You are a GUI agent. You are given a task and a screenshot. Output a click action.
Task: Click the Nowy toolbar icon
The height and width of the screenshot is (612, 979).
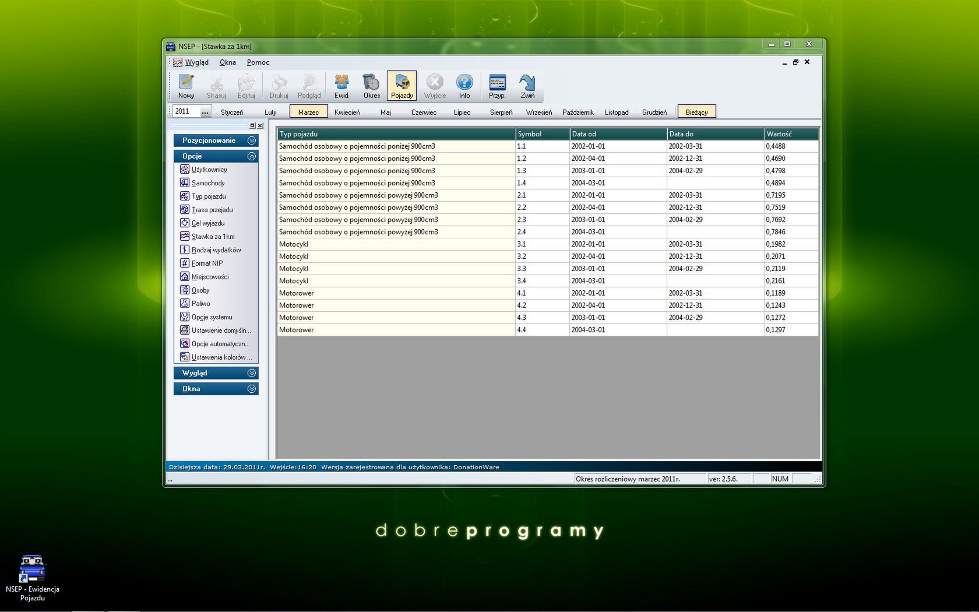coord(186,86)
